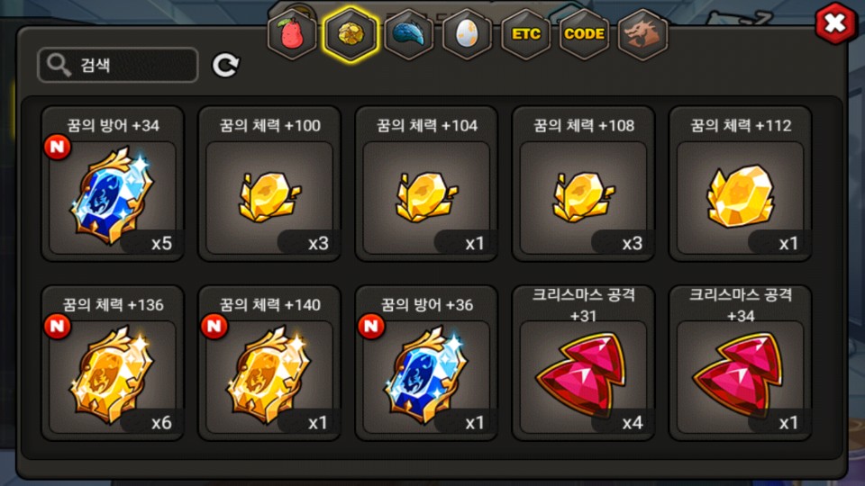Pick the 꿈의 방어 +36 blue emblem
The image size is (865, 486).
[426, 363]
